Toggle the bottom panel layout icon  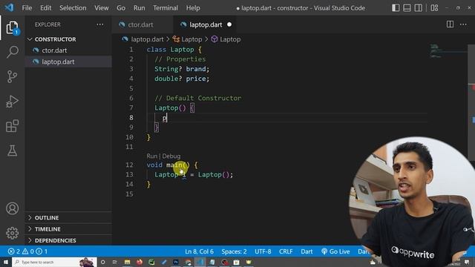[407, 8]
